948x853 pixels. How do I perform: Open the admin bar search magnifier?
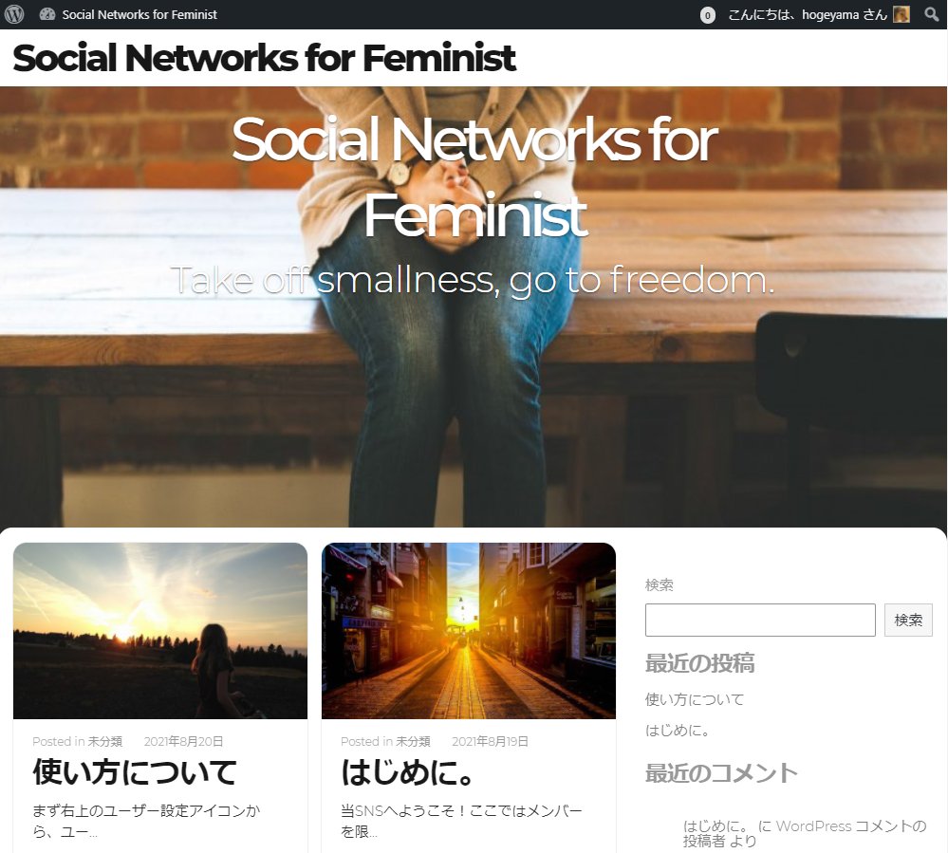click(x=932, y=14)
